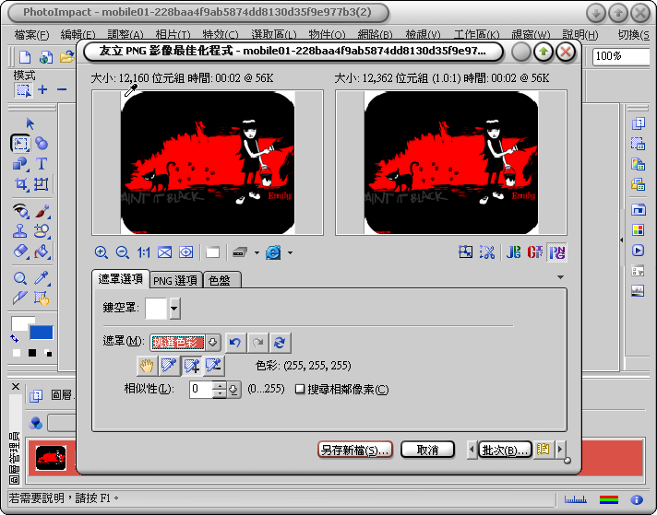
Task: Select the text tool in toolbox
Action: pos(42,164)
